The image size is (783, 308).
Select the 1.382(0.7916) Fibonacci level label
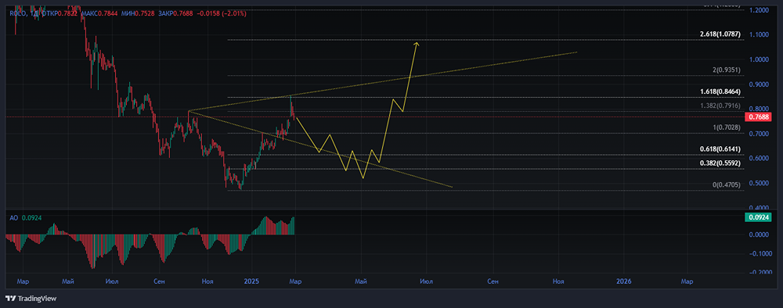click(x=720, y=106)
